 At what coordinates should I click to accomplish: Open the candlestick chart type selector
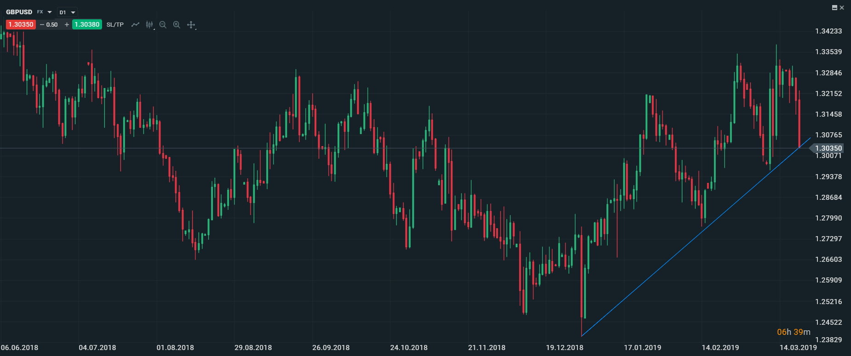(x=149, y=25)
